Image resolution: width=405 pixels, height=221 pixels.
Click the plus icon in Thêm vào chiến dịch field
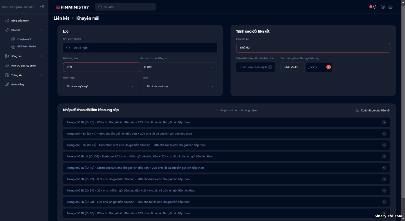[x=270, y=67]
